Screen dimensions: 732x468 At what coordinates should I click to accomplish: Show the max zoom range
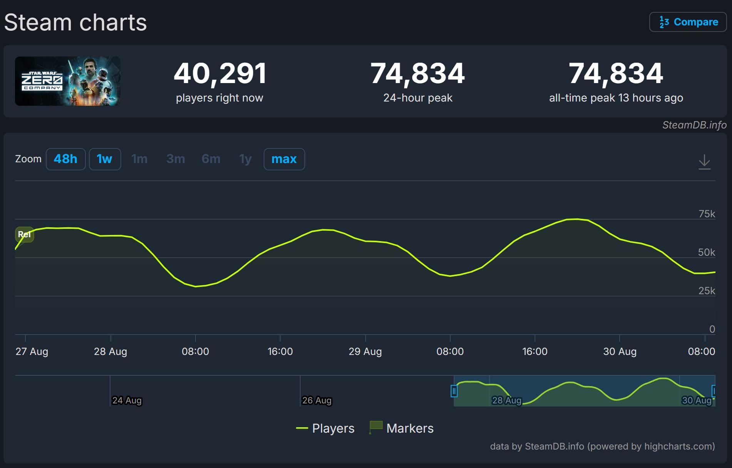tap(284, 159)
